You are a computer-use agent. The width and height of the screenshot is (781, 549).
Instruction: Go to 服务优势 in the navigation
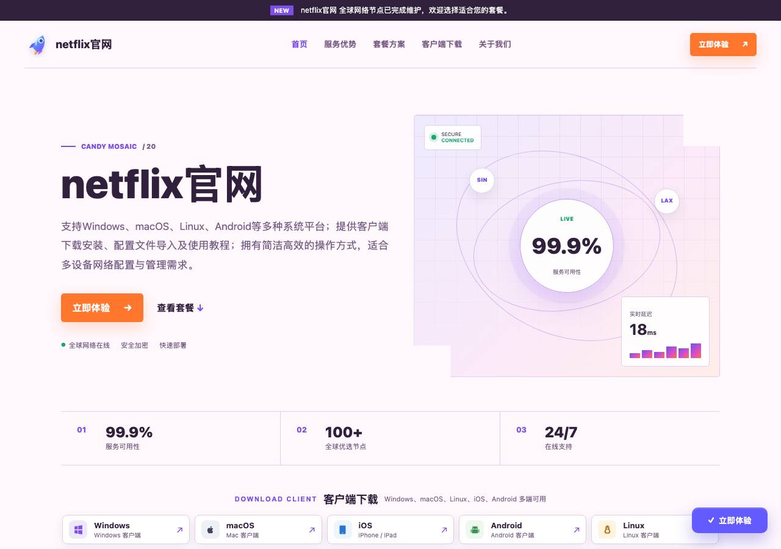click(x=340, y=45)
